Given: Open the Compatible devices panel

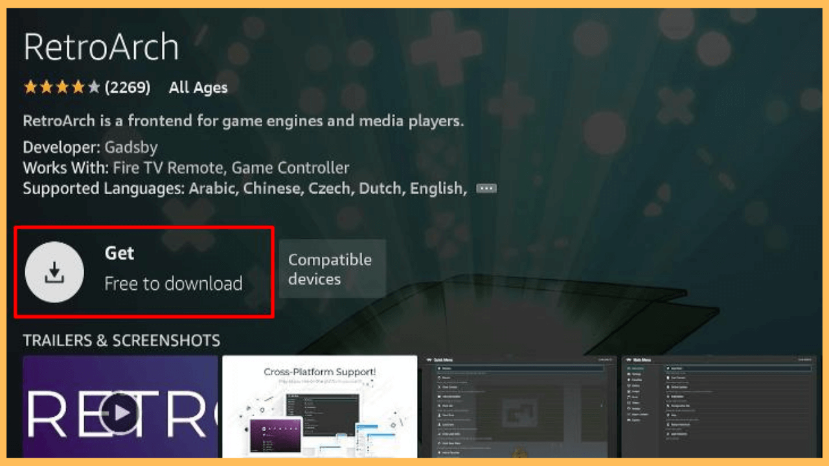Looking at the screenshot, I should click(x=332, y=269).
